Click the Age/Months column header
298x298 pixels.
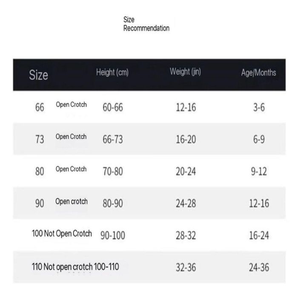pos(258,73)
